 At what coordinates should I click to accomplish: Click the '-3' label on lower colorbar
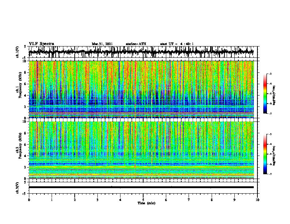tap(270, 134)
